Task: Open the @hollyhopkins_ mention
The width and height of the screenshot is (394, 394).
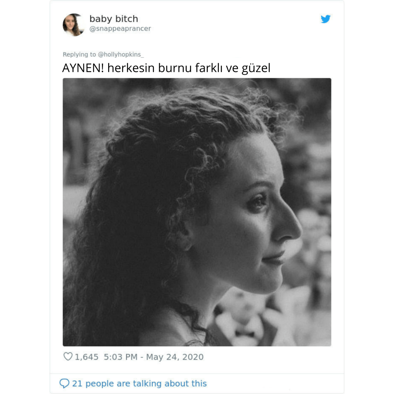Action: (x=120, y=55)
